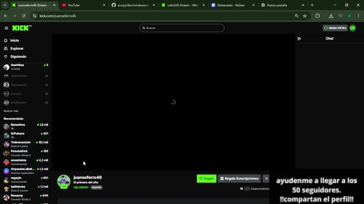Bookmark this page with the star
This screenshot has width=364, height=204.
point(305,16)
